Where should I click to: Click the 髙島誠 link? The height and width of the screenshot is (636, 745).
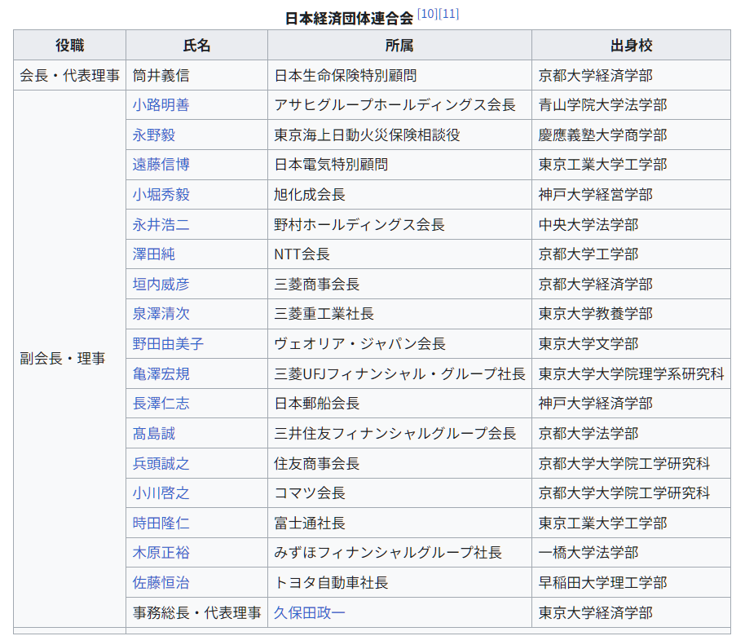[153, 434]
